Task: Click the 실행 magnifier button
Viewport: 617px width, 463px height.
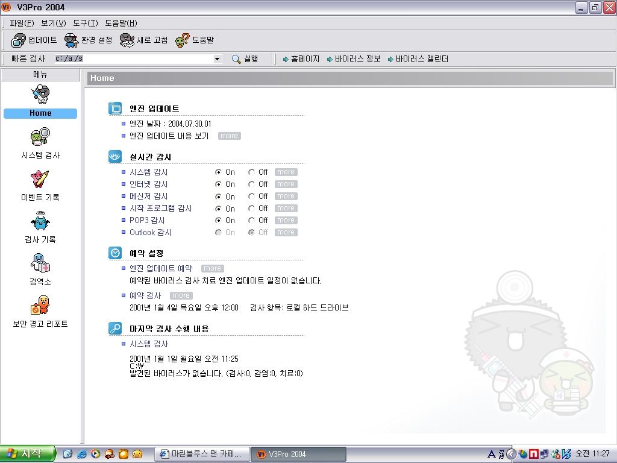Action: click(x=245, y=59)
